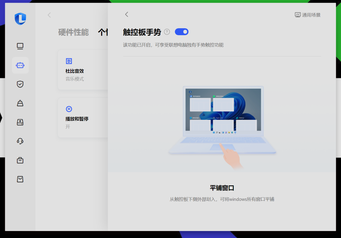Click the 通用场景 button
Viewport: 341px width, 238px height.
[308, 15]
